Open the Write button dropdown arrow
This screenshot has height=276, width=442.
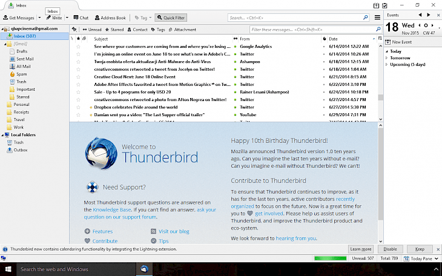click(67, 18)
